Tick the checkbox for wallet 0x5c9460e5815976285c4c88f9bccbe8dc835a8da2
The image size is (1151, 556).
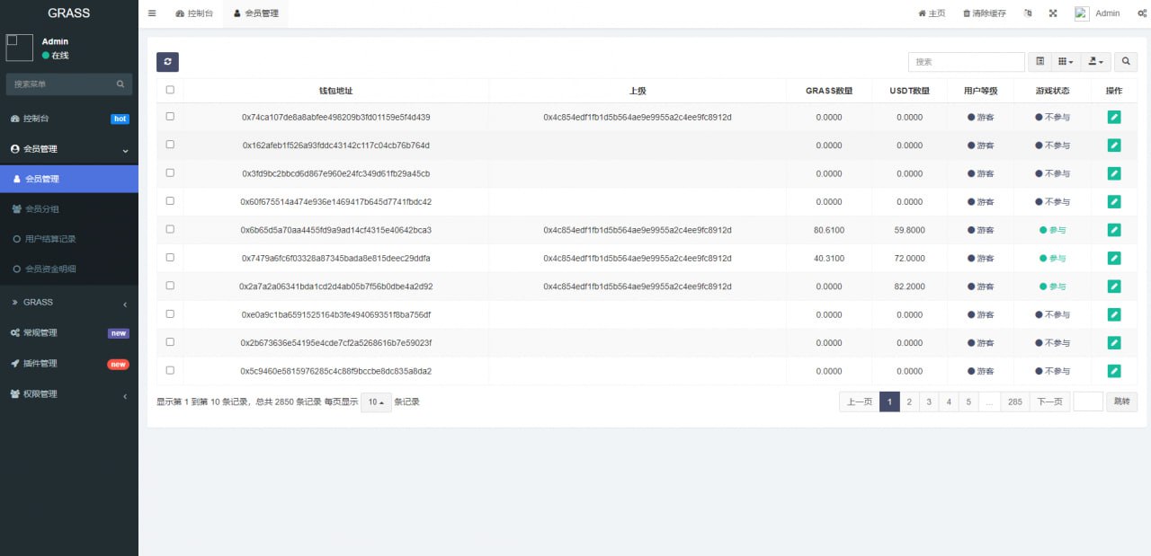[170, 370]
